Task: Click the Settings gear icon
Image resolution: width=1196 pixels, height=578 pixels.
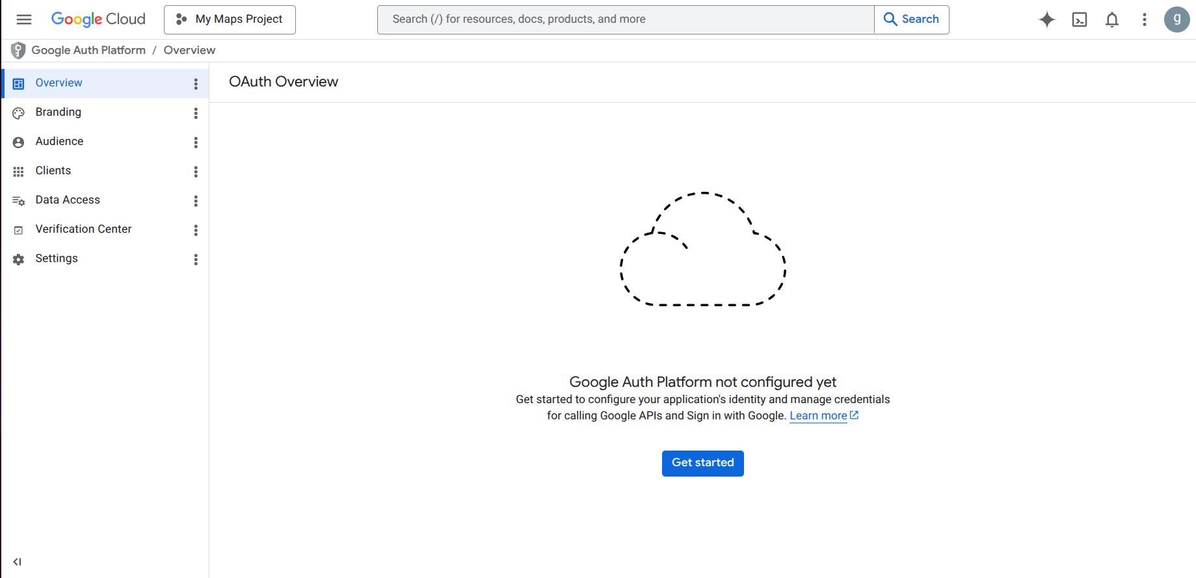Action: (x=18, y=259)
